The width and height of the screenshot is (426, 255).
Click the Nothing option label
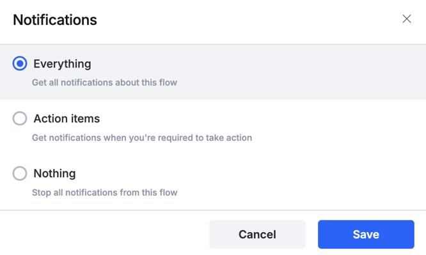coord(54,173)
